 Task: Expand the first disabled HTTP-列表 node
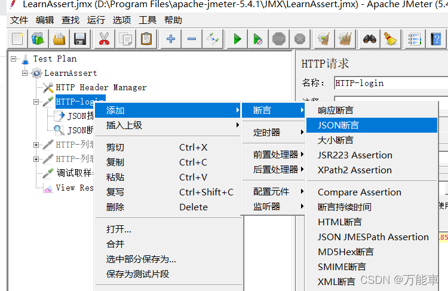[x=36, y=145]
